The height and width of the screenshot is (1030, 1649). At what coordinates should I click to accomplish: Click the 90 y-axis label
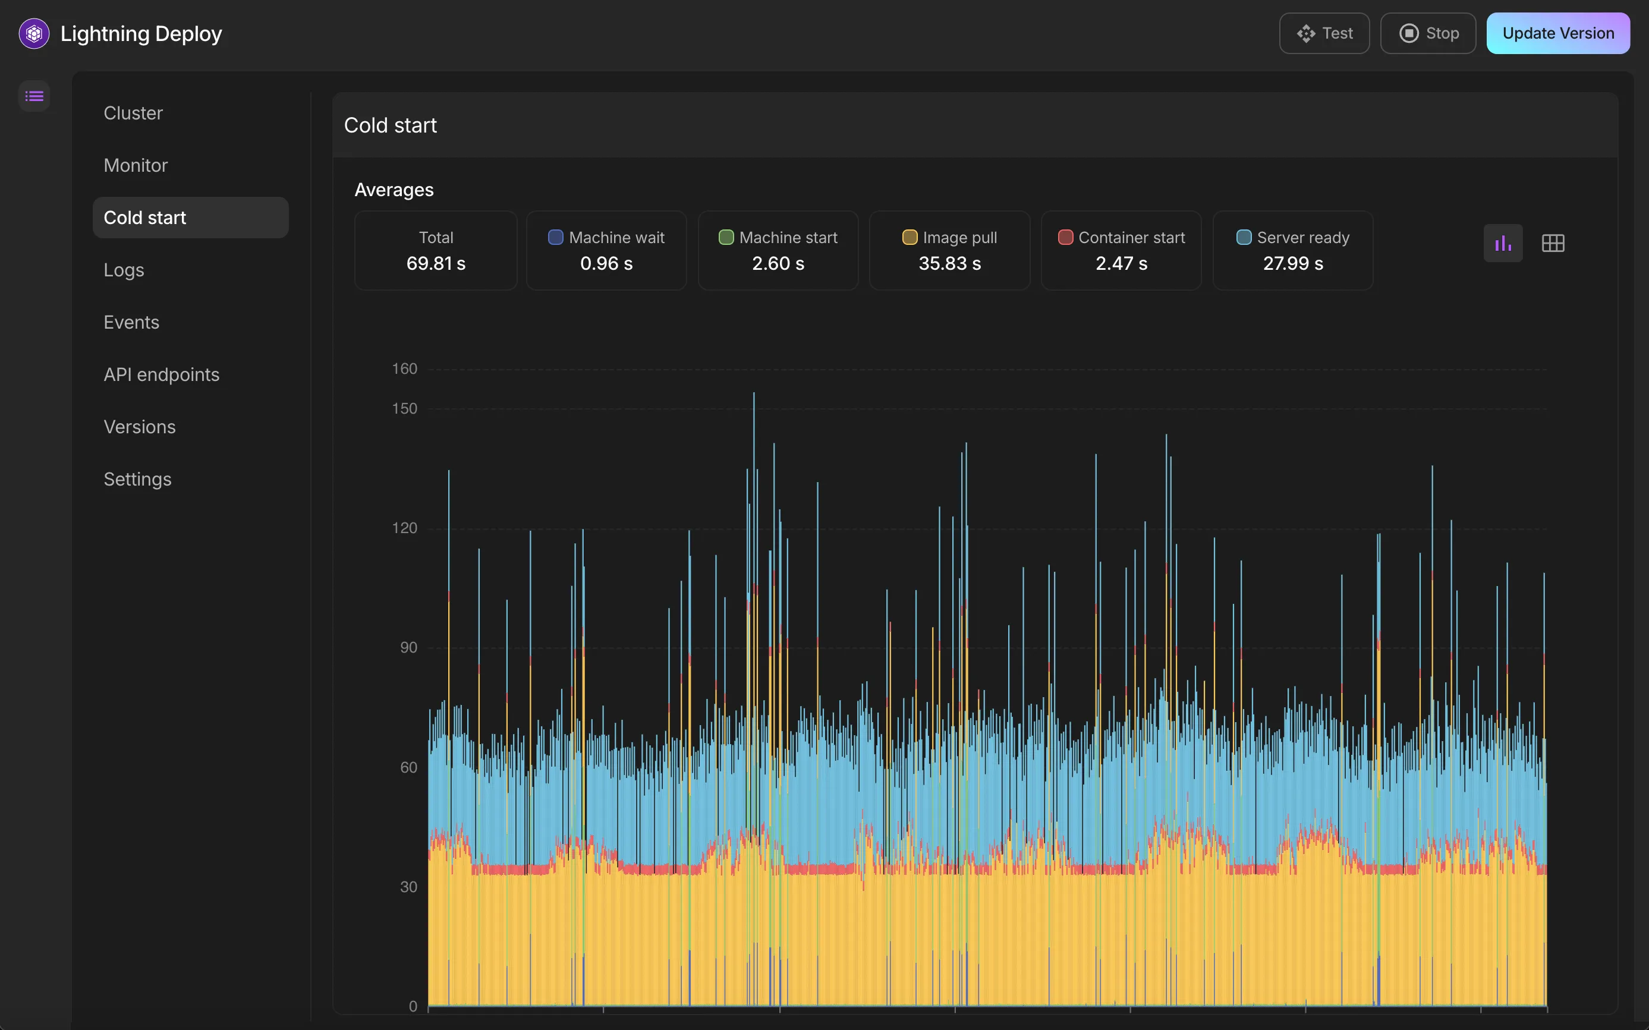(x=408, y=648)
